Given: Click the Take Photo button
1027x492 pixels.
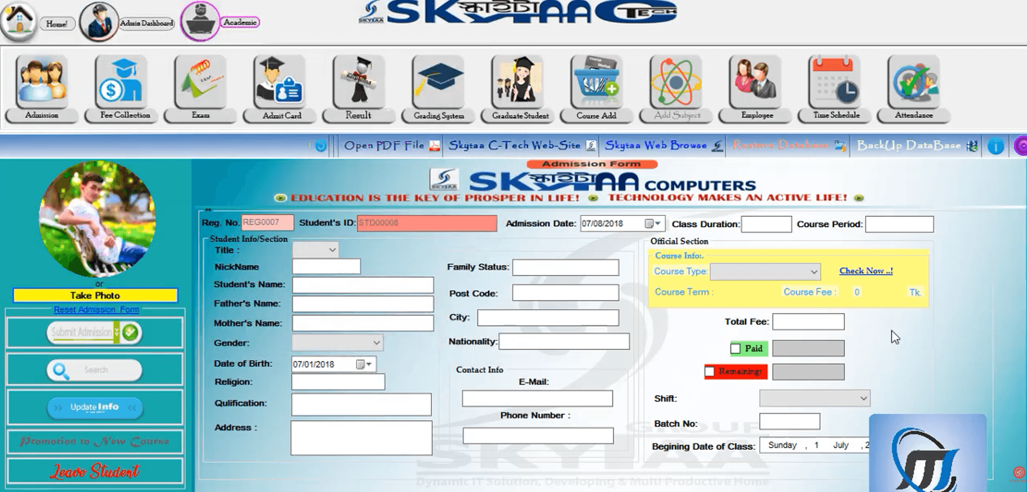Looking at the screenshot, I should coord(95,296).
